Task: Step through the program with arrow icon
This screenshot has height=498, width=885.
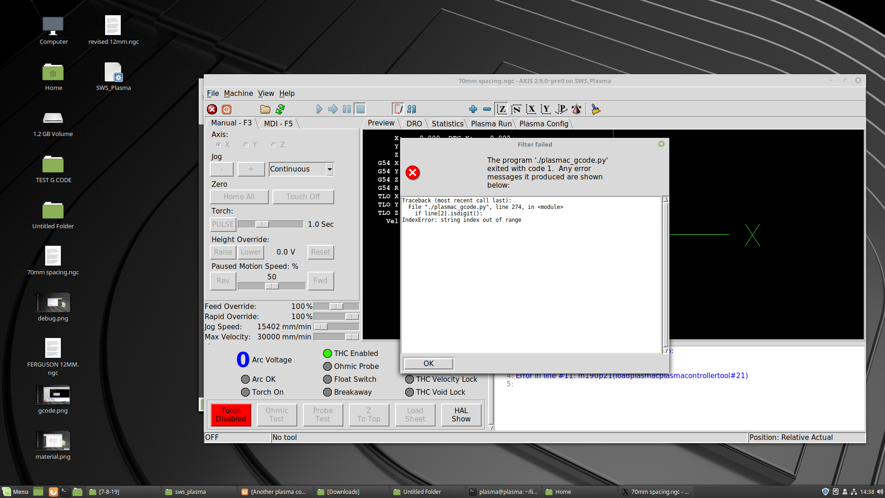Action: coord(333,109)
